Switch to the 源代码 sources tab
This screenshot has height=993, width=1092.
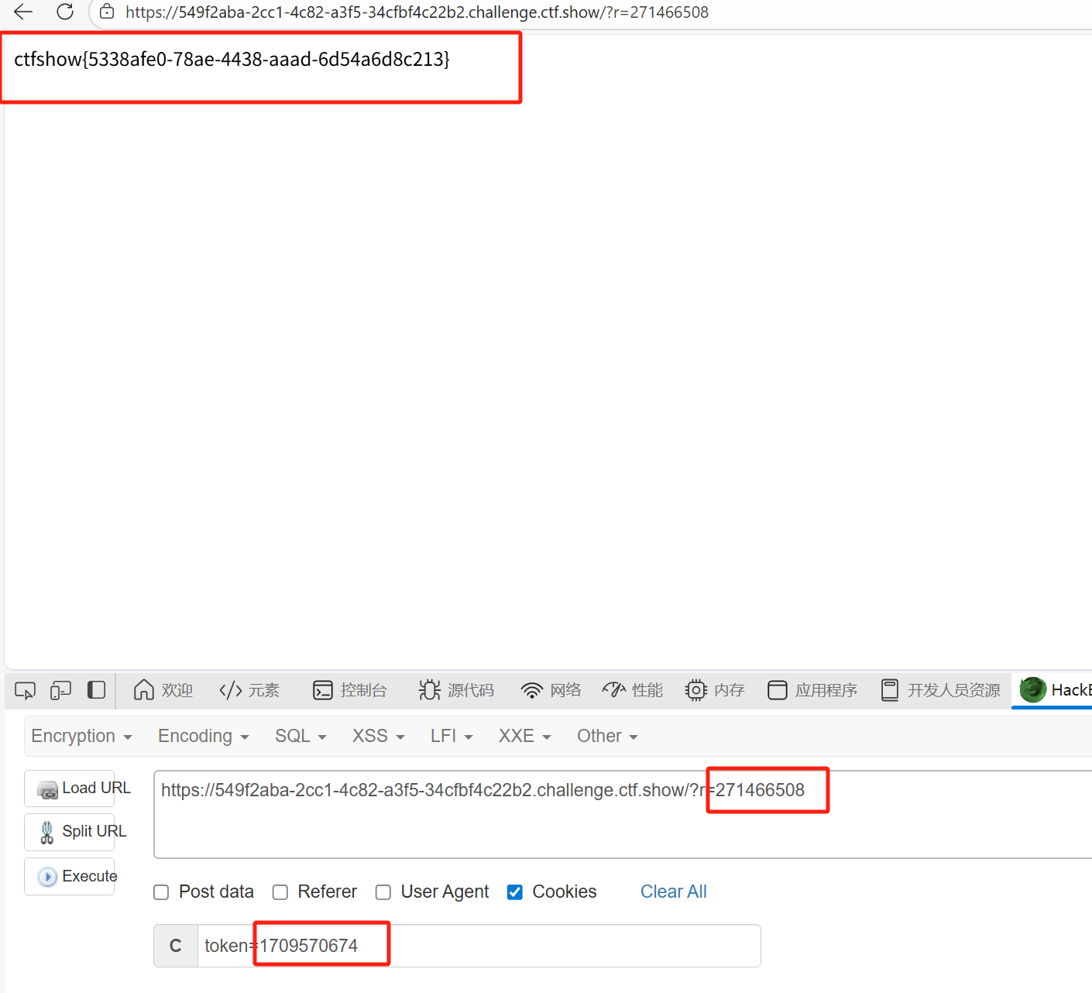coord(455,690)
